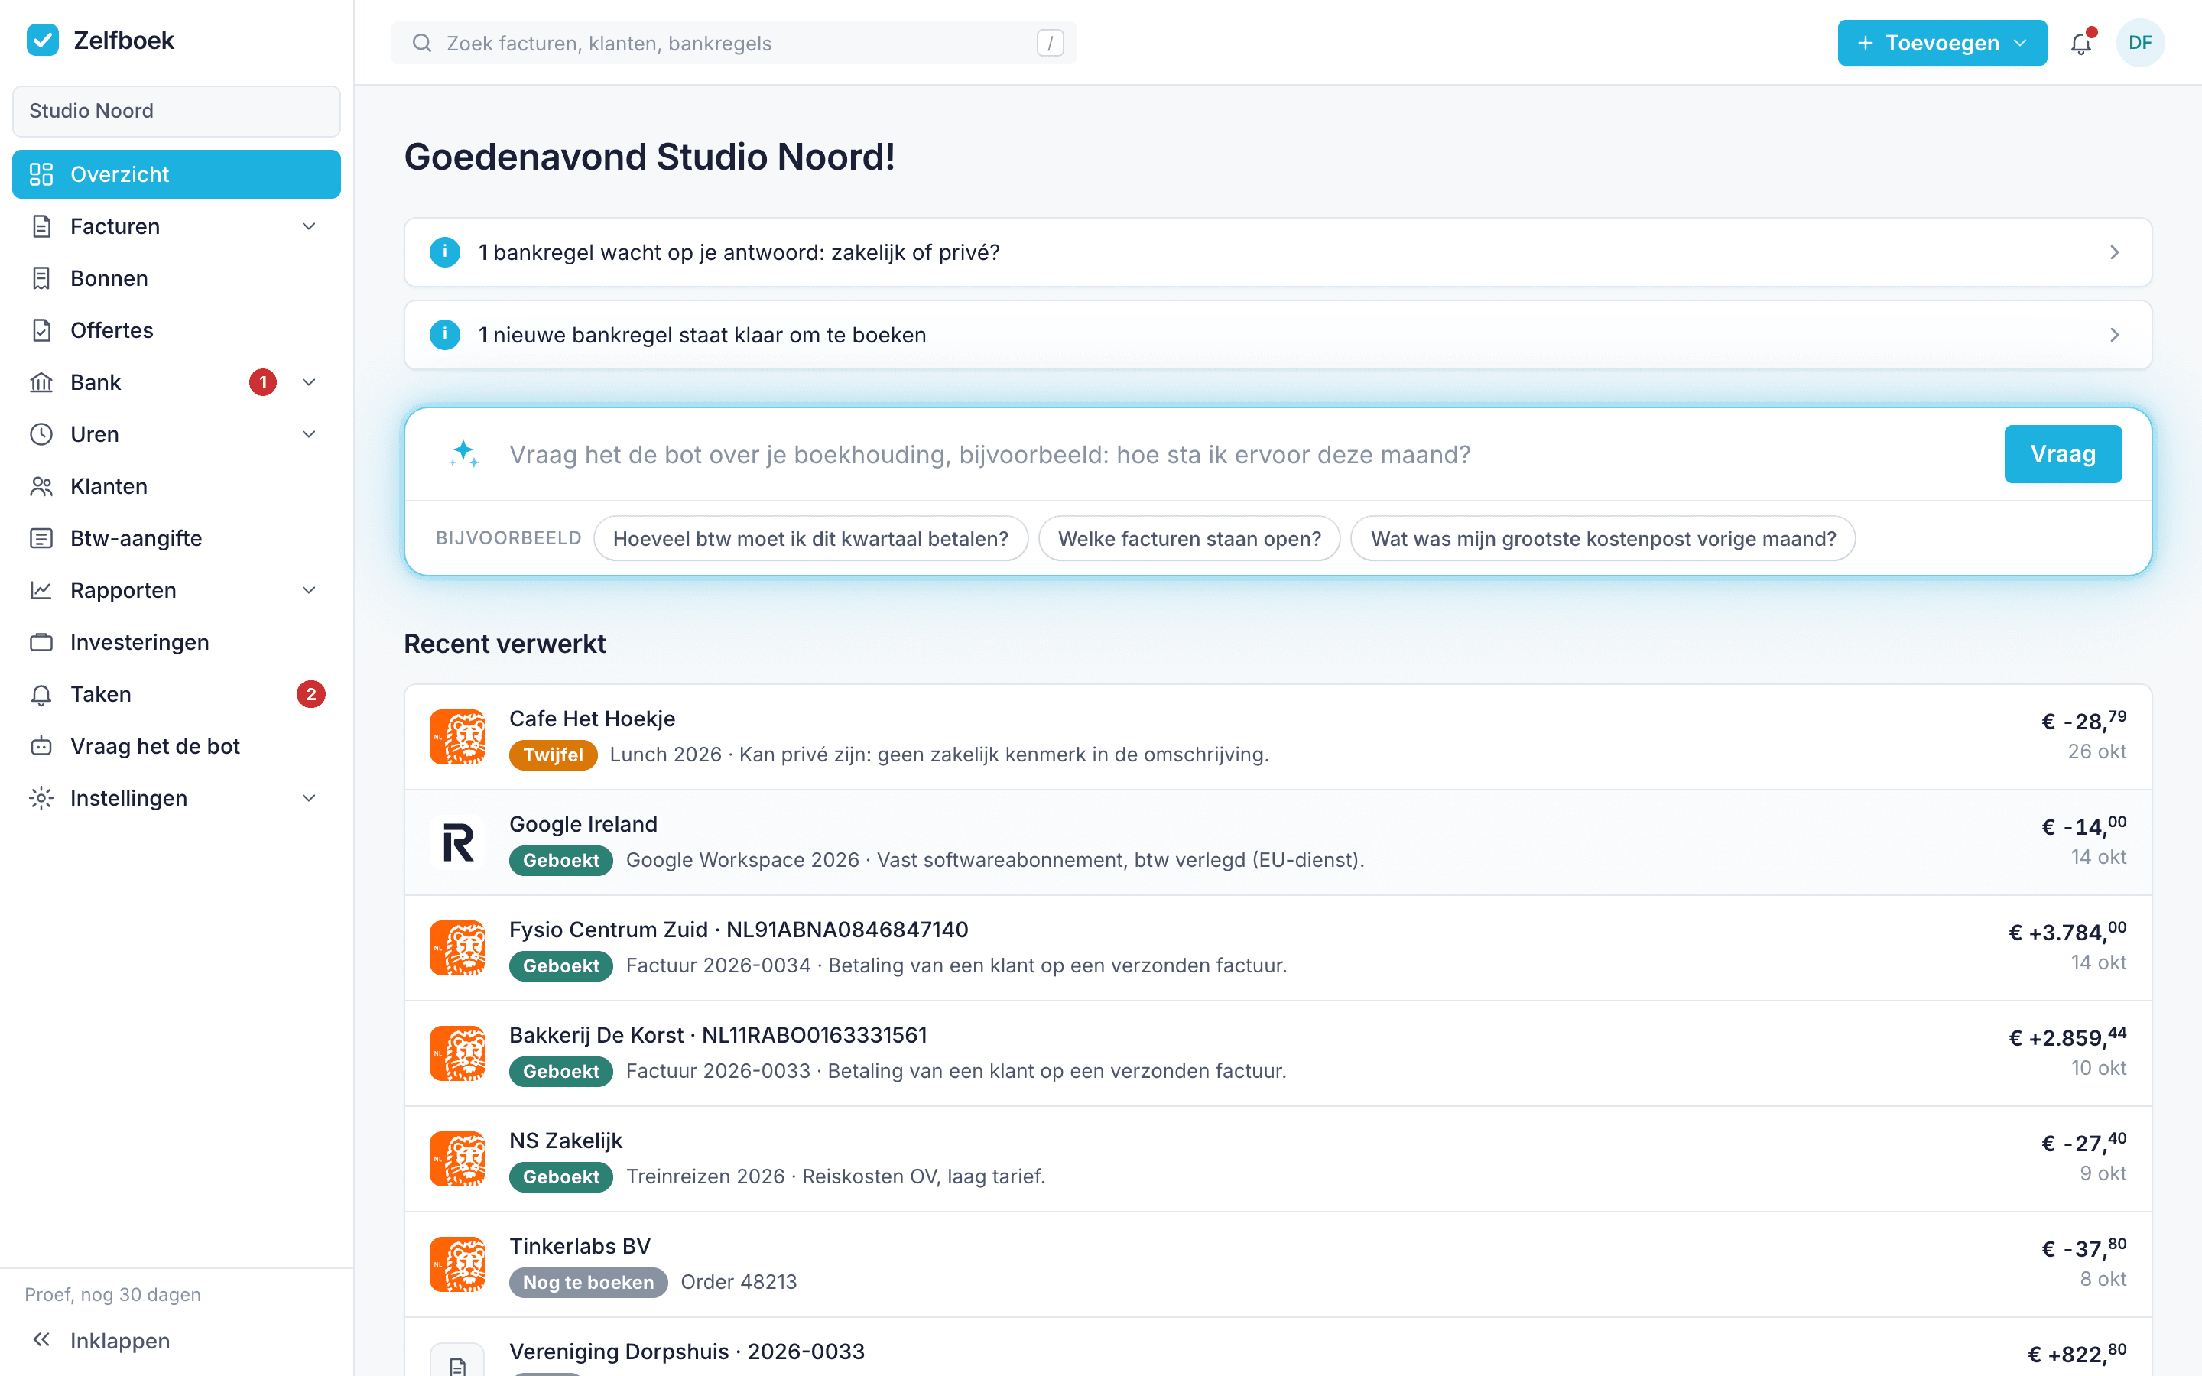Click the bot question input field
2202x1376 pixels.
pyautogui.click(x=1246, y=454)
